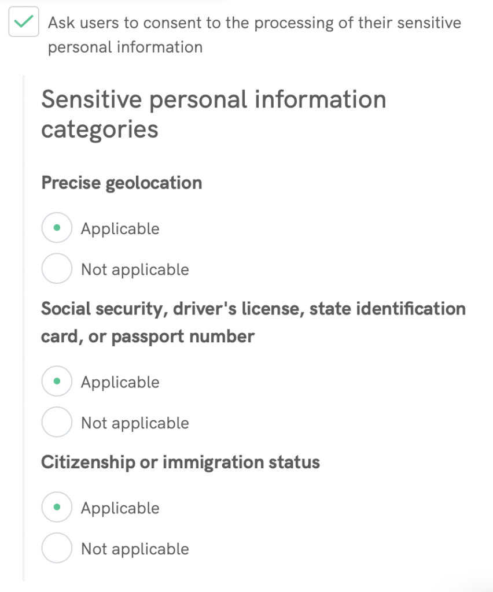Click 'Not applicable' label text under Citizenship status
The image size is (493, 592).
[135, 549]
